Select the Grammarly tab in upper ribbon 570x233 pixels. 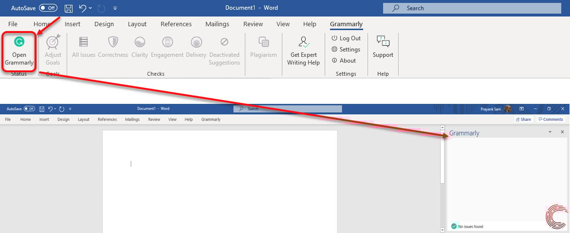click(x=346, y=24)
